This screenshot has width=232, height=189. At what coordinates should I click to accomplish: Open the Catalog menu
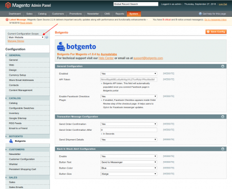pyautogui.click(x=42, y=14)
